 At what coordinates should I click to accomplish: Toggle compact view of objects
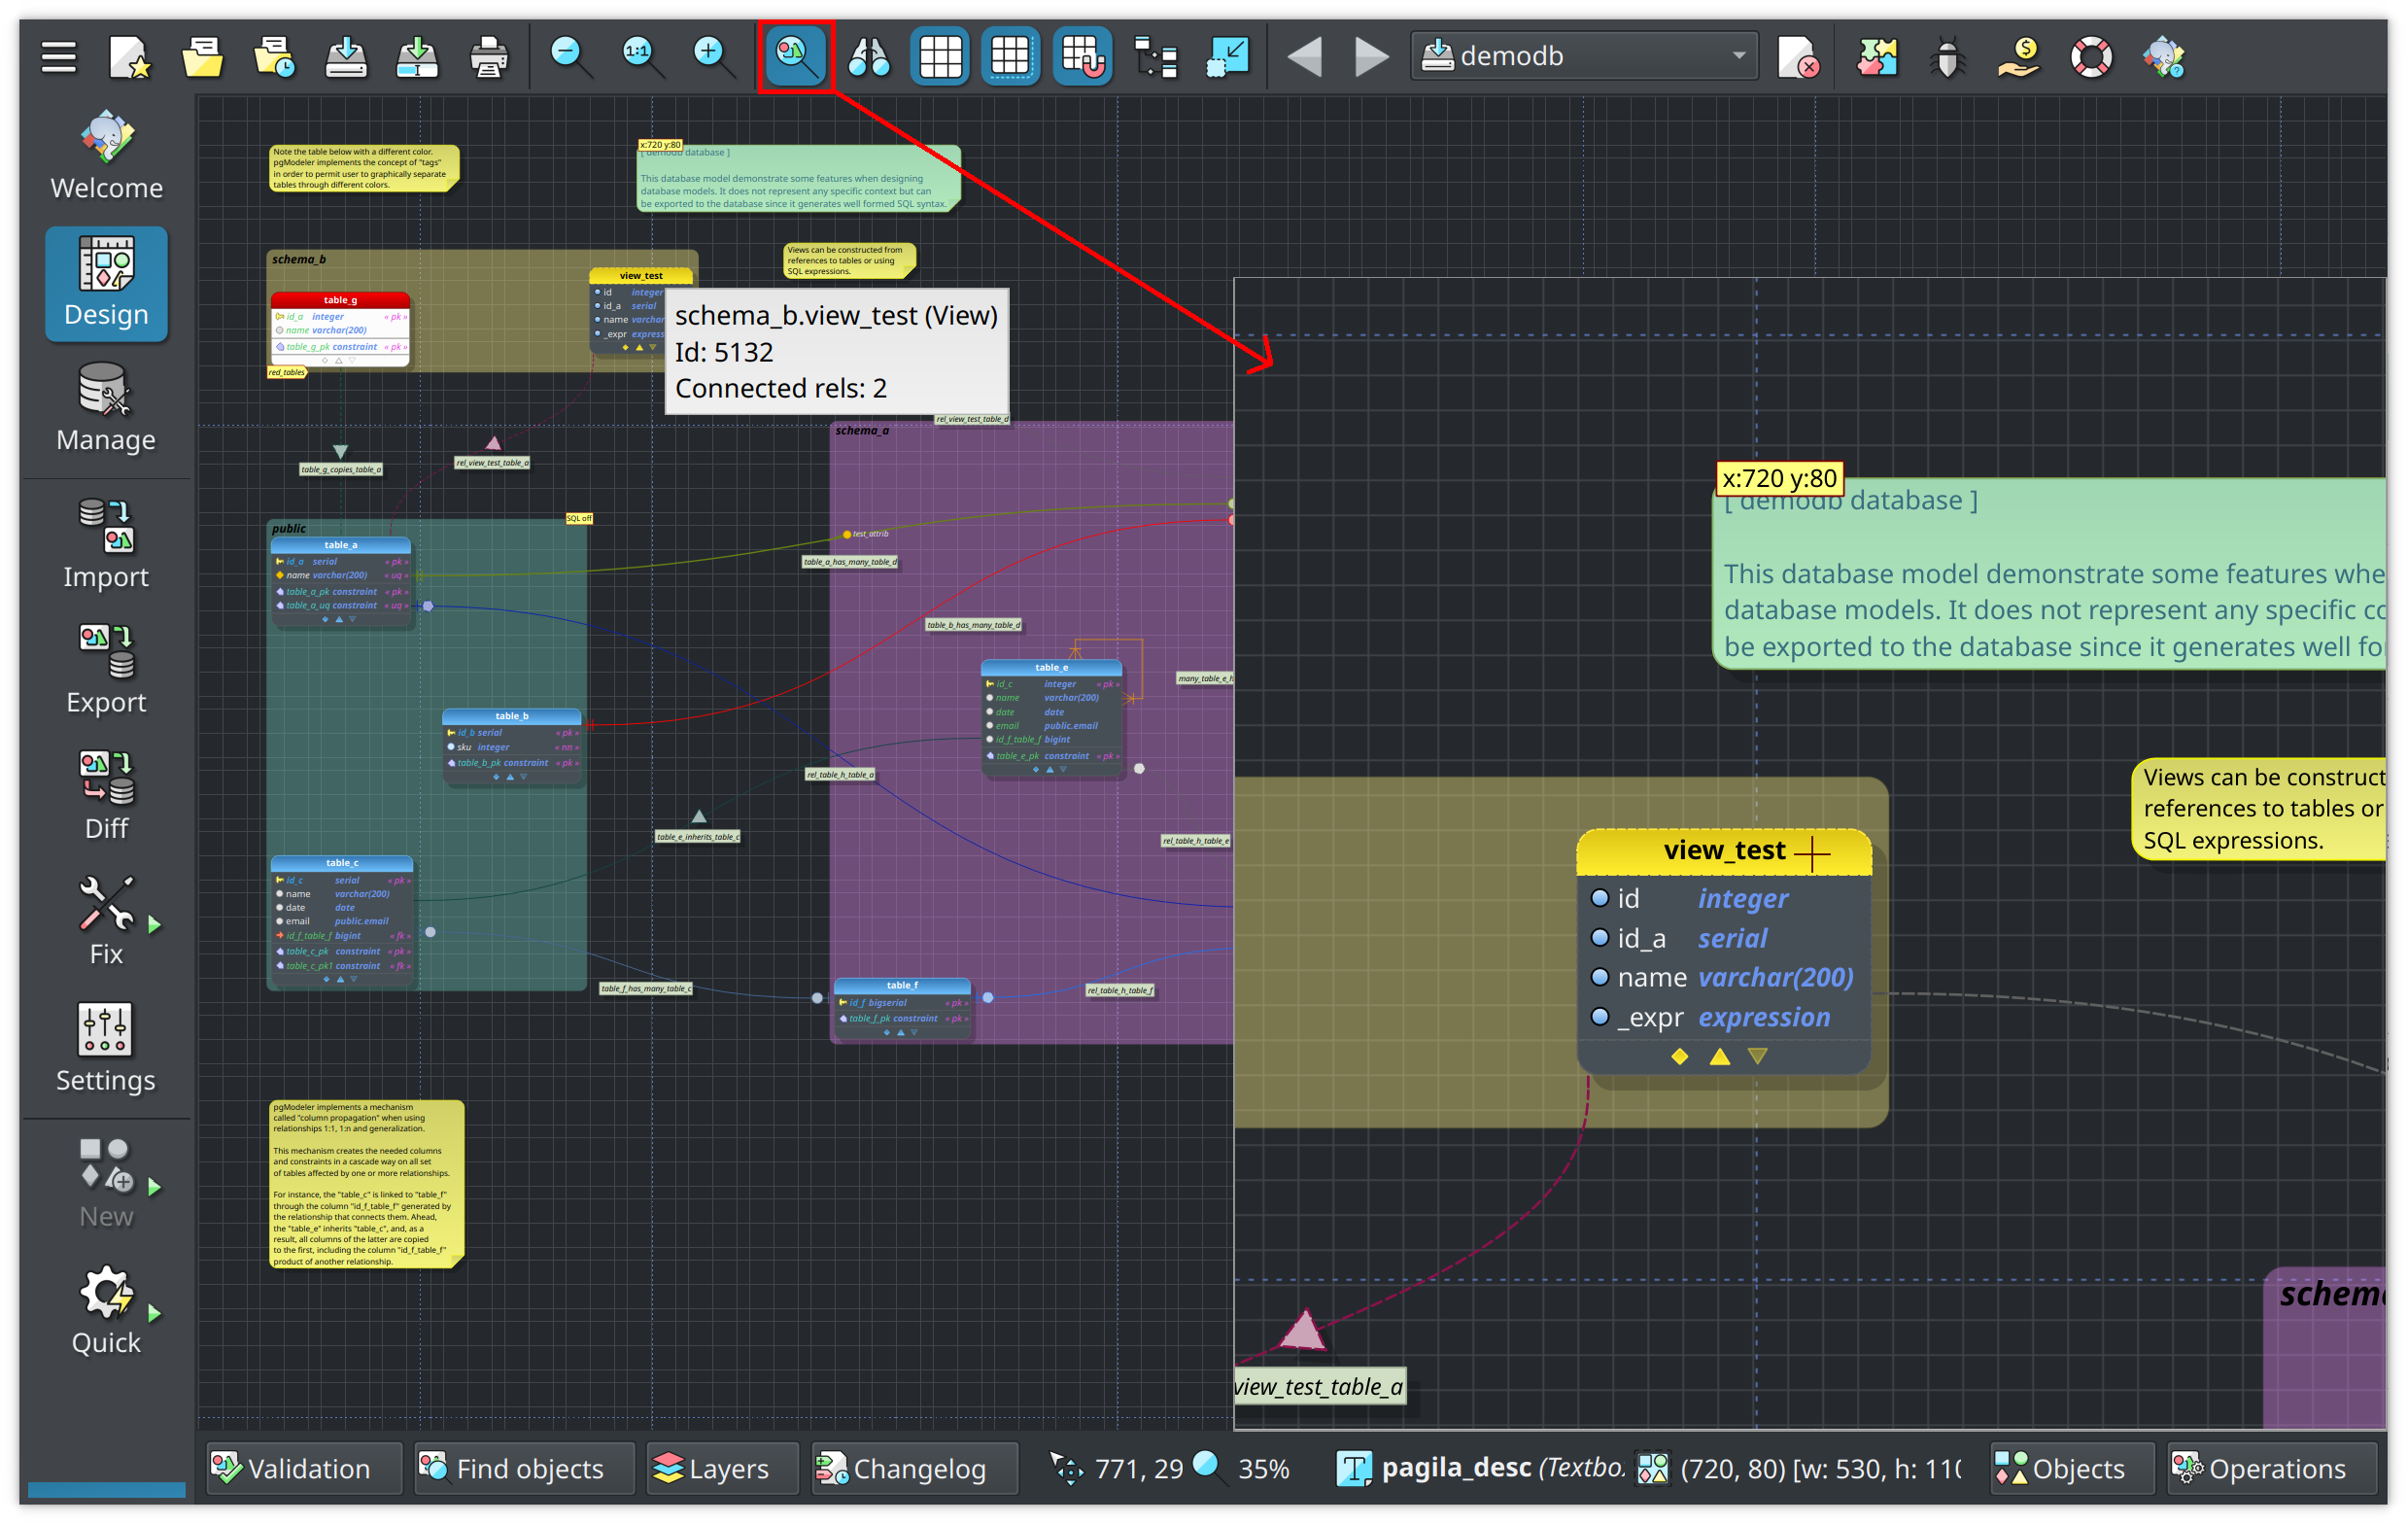(x=1227, y=56)
